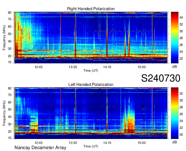
Task: Click the 30 MHz tick of Left Handed plot
Action: pos(10,124)
